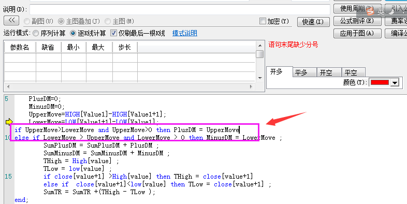The width and height of the screenshot is (407, 204).
Task: Click the 参数名 column header
Action: click(x=20, y=48)
